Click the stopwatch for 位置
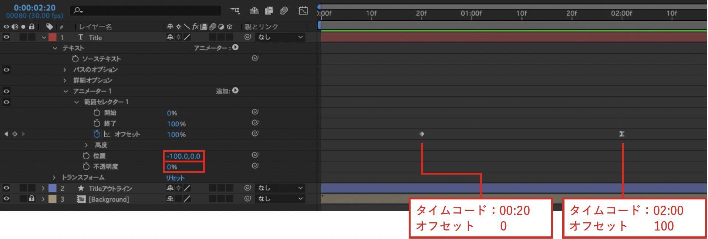Screen dimensions: 708x239 click(86, 156)
